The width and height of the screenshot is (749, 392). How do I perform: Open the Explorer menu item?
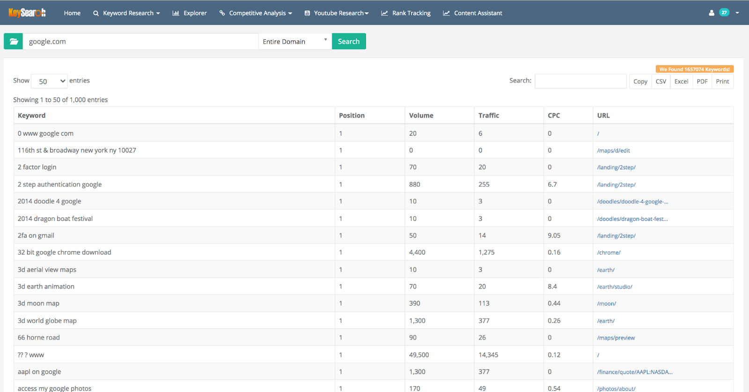(x=190, y=13)
